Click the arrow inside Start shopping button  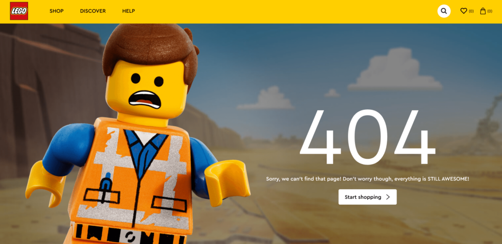click(x=388, y=197)
